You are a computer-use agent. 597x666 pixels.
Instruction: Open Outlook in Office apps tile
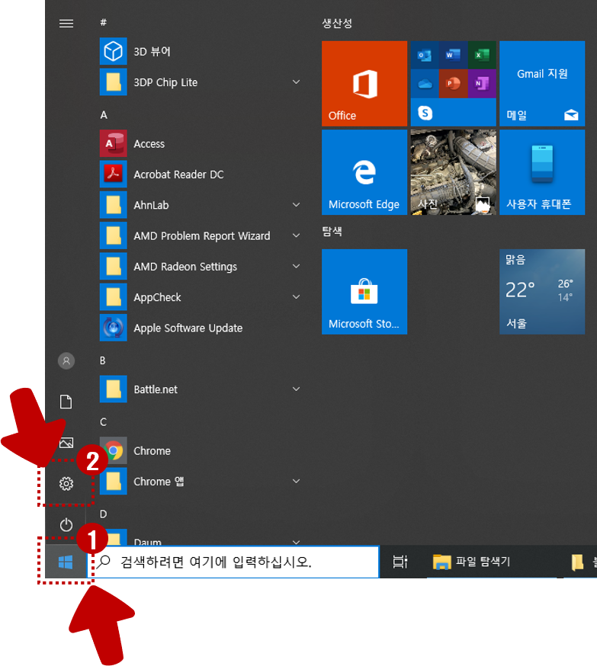point(425,55)
